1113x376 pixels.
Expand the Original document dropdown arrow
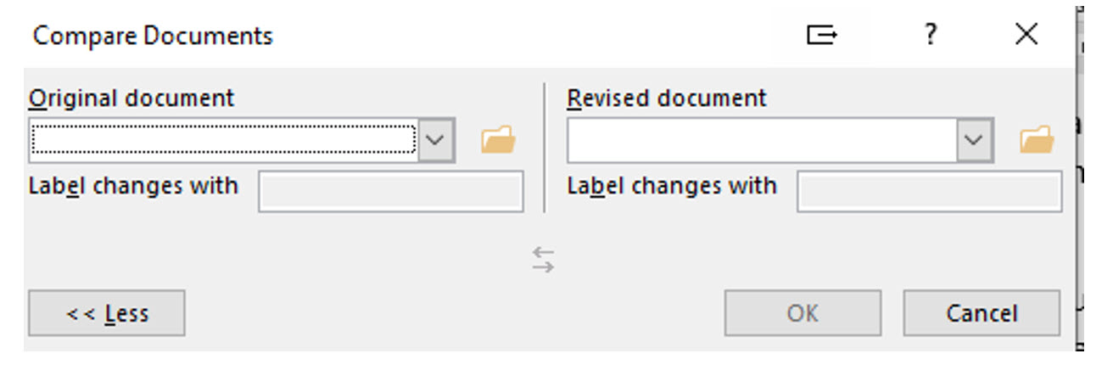435,140
